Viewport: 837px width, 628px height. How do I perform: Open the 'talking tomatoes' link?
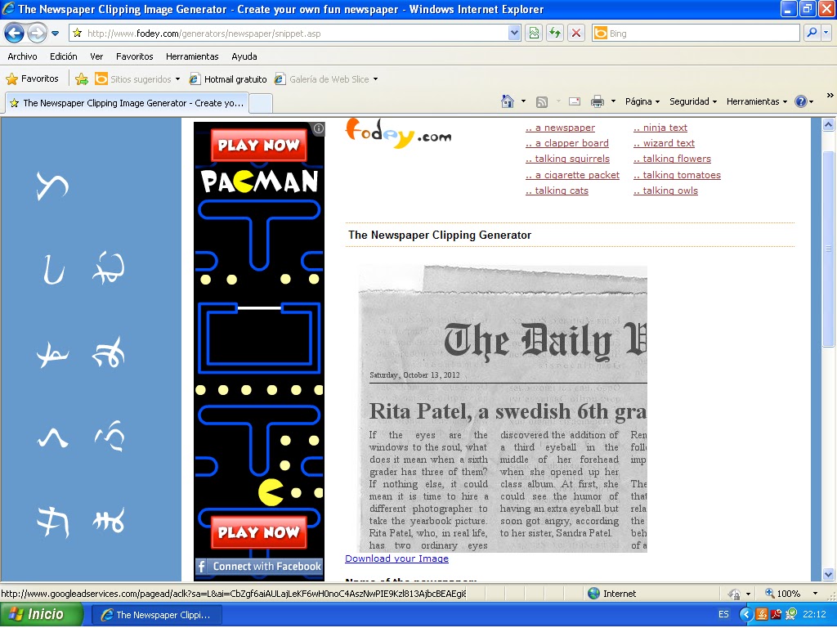(677, 175)
